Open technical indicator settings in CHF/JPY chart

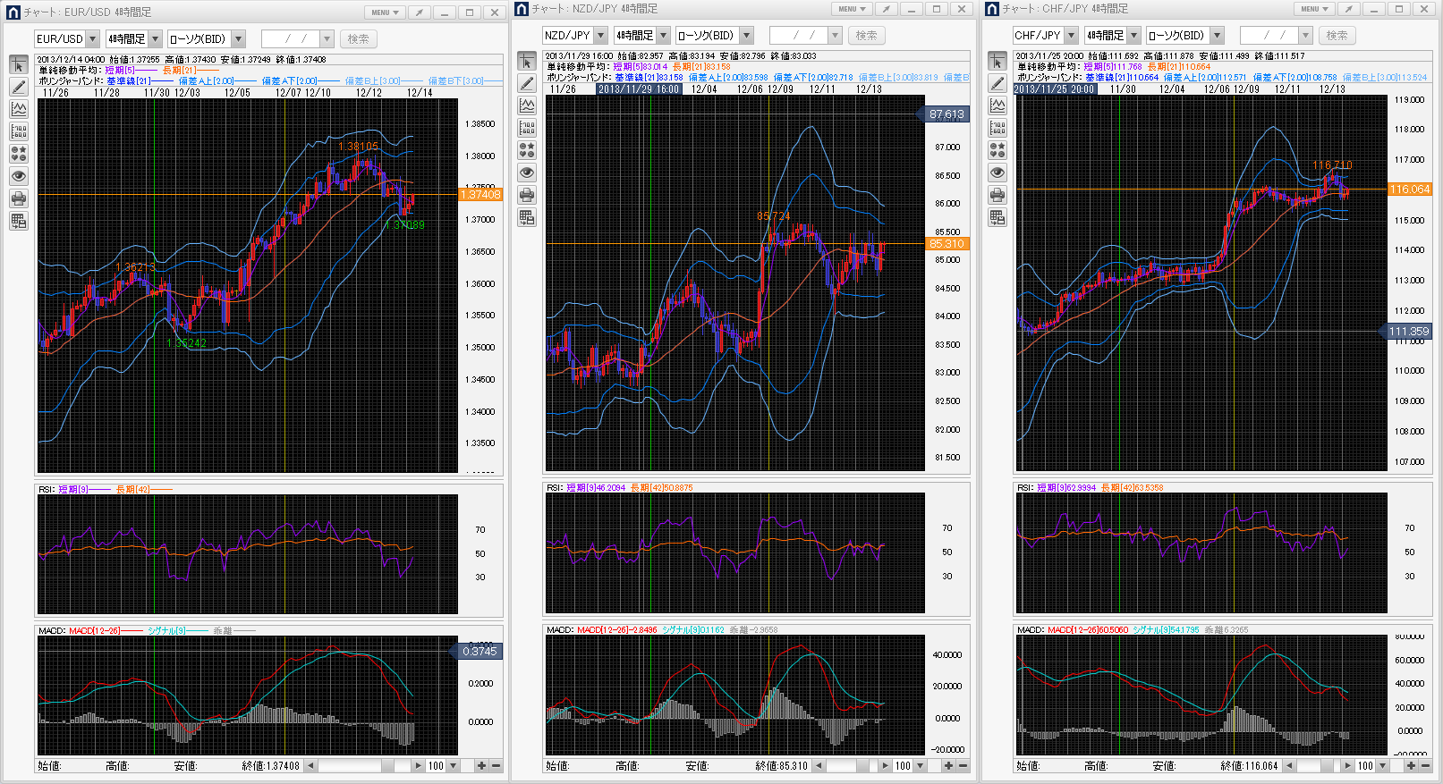click(x=997, y=105)
